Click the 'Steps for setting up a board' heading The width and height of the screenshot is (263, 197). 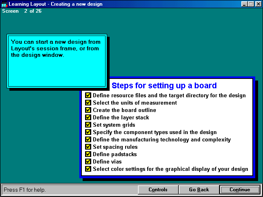click(x=164, y=86)
